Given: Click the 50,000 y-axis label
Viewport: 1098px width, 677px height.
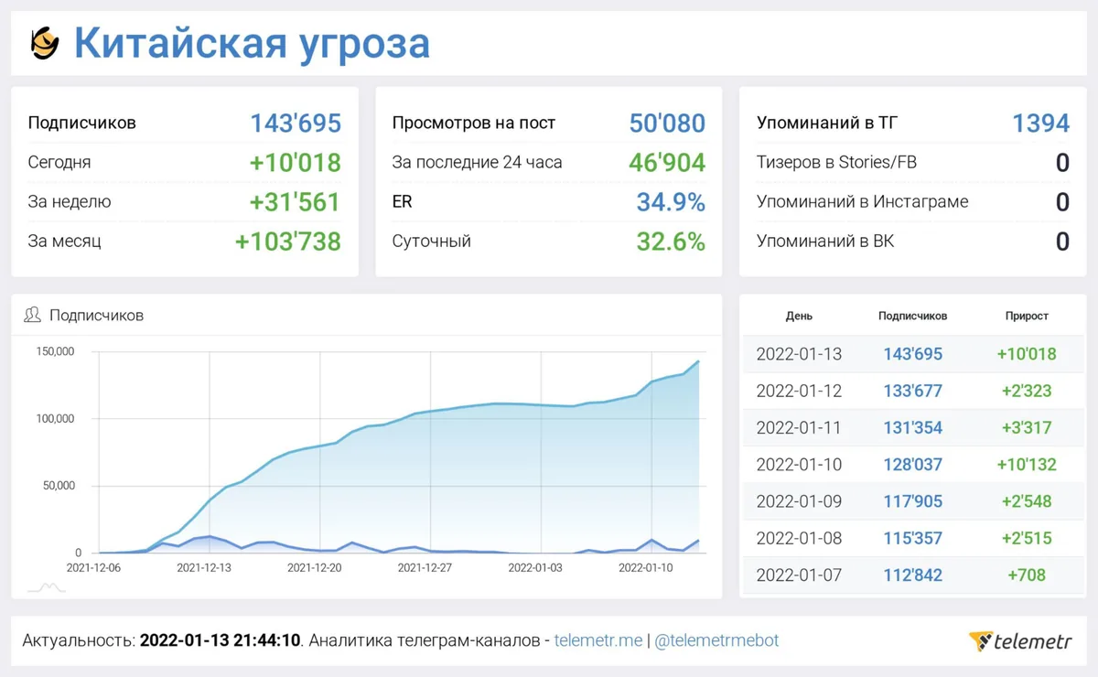Looking at the screenshot, I should (59, 486).
